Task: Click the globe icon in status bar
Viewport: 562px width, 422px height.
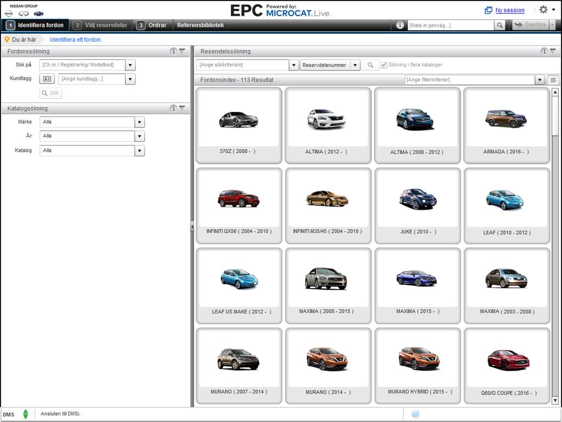Action: (415, 414)
